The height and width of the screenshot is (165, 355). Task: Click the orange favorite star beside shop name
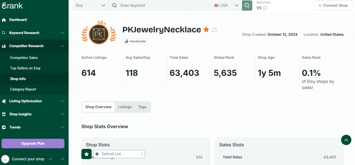click(x=206, y=30)
